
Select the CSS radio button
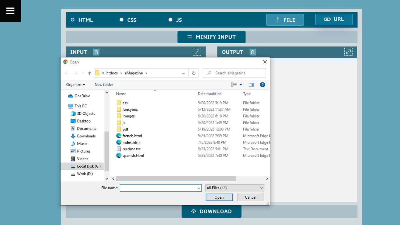(x=122, y=20)
